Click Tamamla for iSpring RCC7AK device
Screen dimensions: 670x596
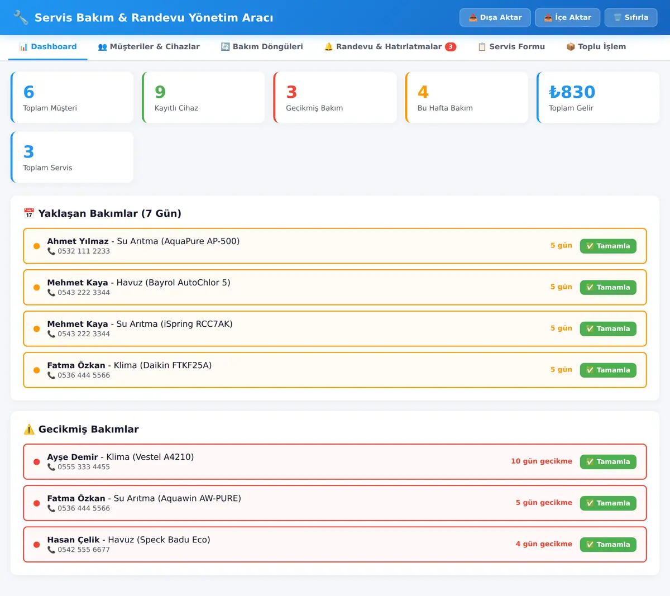click(x=608, y=328)
